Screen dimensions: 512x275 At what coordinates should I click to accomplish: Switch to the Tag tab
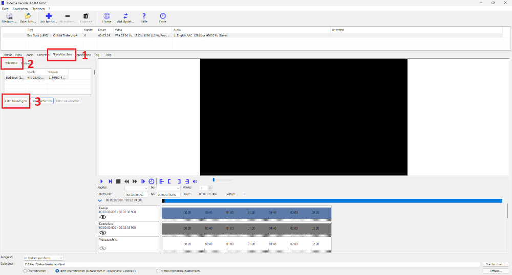(97, 55)
